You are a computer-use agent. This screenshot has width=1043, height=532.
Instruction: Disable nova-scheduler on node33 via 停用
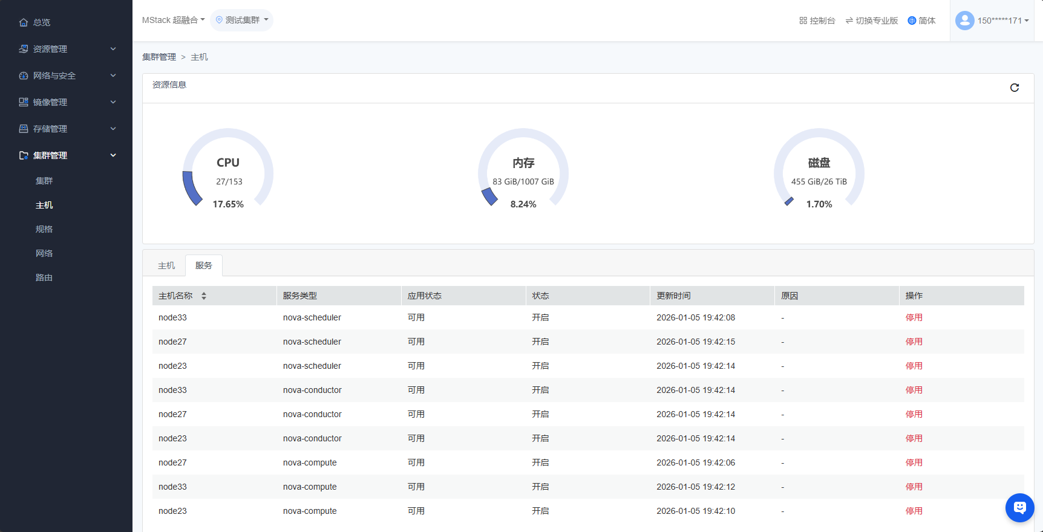[x=914, y=317]
